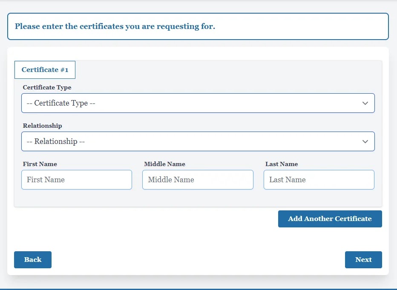The height and width of the screenshot is (290, 397).
Task: Click the Last Name label text
Action: [282, 164]
